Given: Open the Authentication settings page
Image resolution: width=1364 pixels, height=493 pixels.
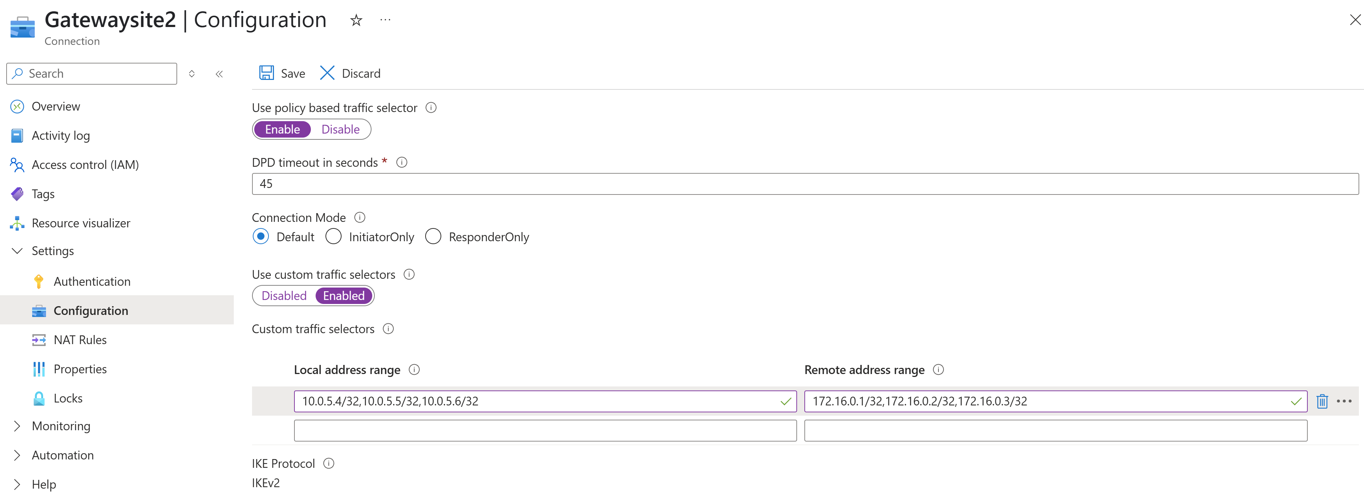Looking at the screenshot, I should (x=92, y=281).
